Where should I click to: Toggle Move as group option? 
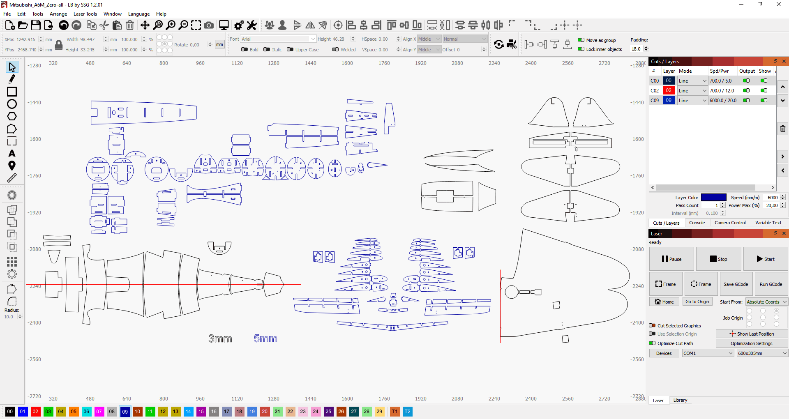pyautogui.click(x=581, y=40)
